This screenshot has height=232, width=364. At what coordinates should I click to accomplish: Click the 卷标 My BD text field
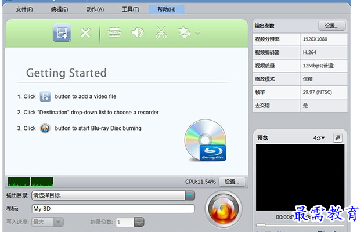point(113,209)
